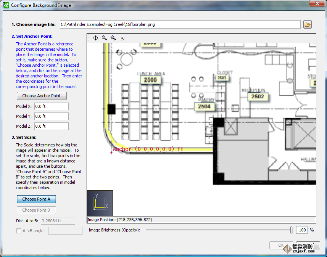The height and width of the screenshot is (257, 327).
Task: Close the Configure Background Image dialog
Action: [x=316, y=4]
